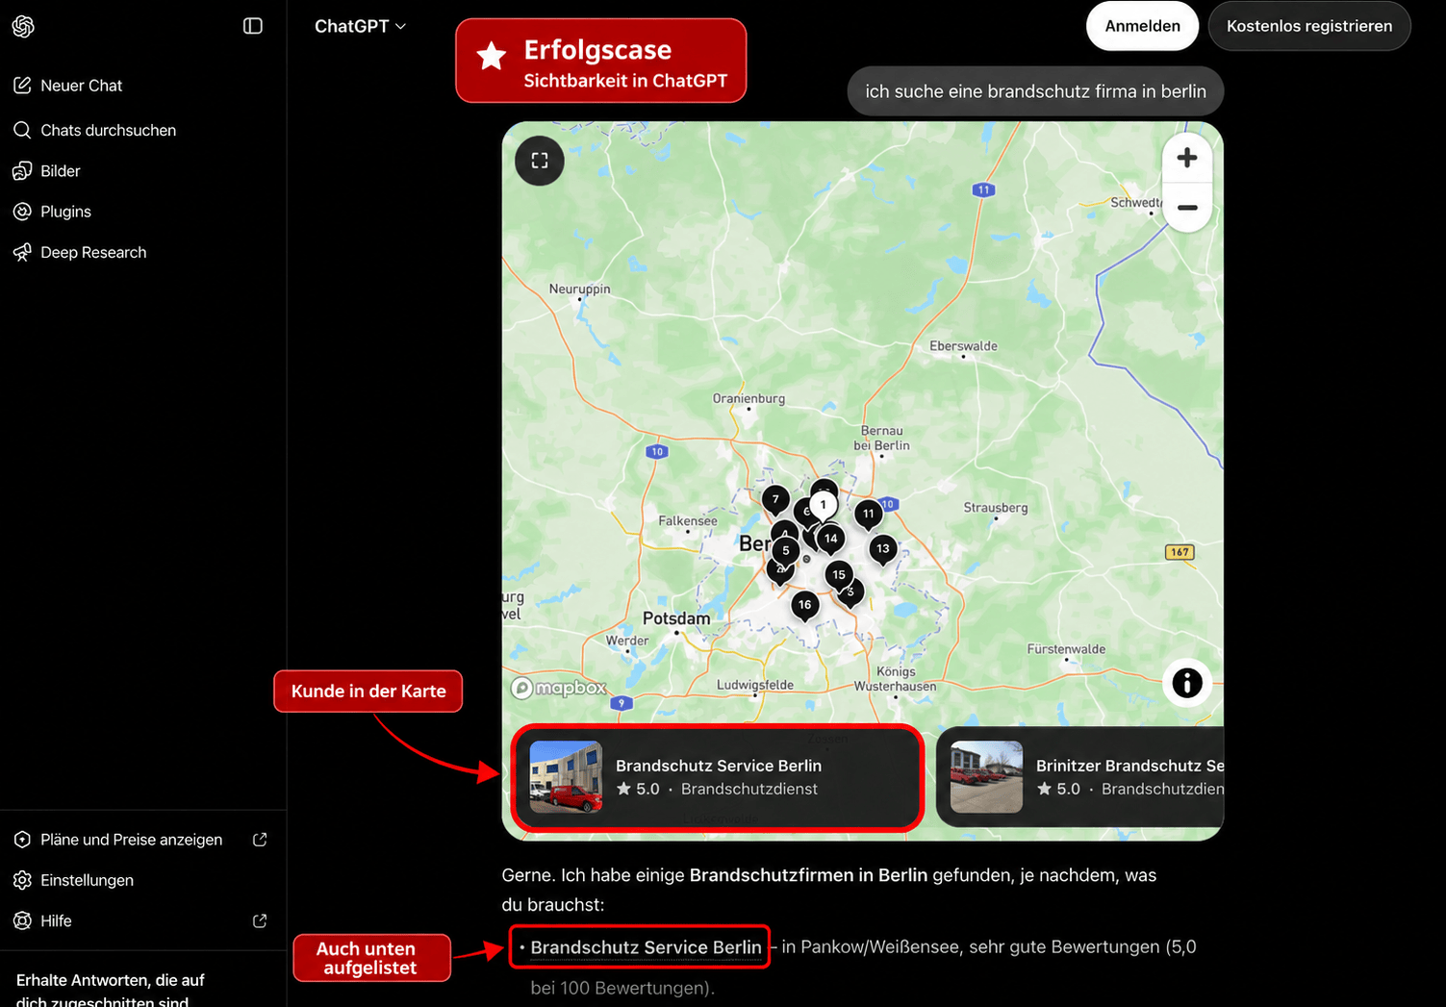Click the images icon beside Bilder
1446x1007 pixels.
[22, 171]
